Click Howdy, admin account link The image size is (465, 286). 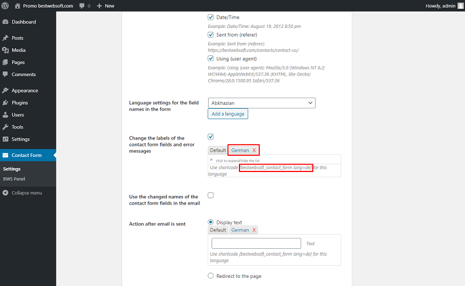click(x=441, y=6)
